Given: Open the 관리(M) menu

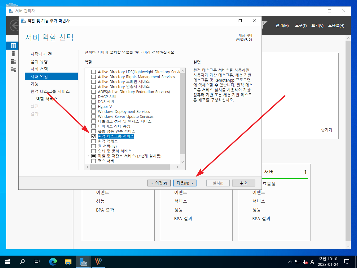Looking at the screenshot, I should 281,25.
